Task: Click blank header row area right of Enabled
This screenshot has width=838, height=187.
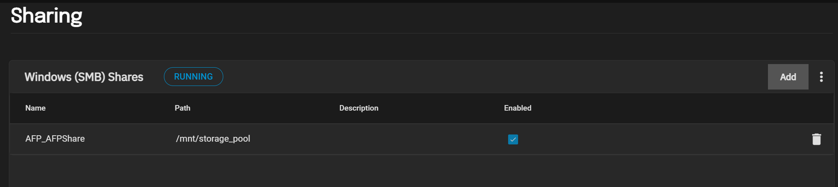Action: (676, 108)
